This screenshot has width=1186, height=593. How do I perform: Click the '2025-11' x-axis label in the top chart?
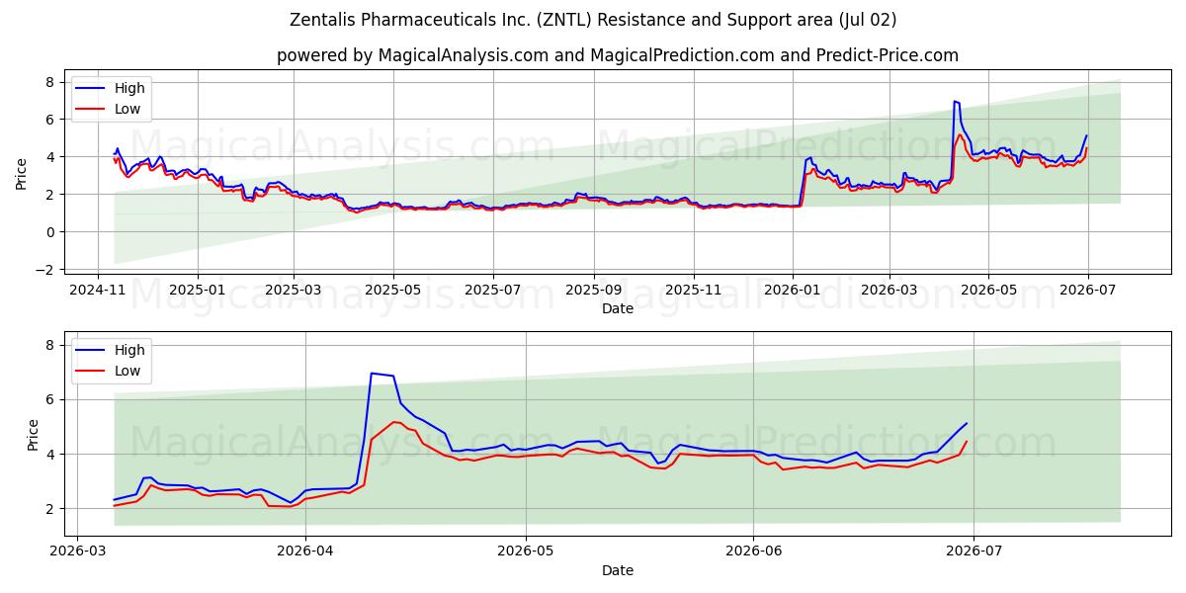click(694, 291)
